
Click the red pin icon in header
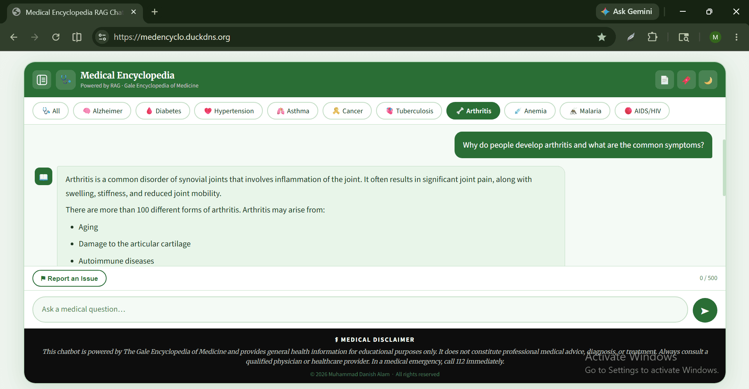tap(686, 80)
